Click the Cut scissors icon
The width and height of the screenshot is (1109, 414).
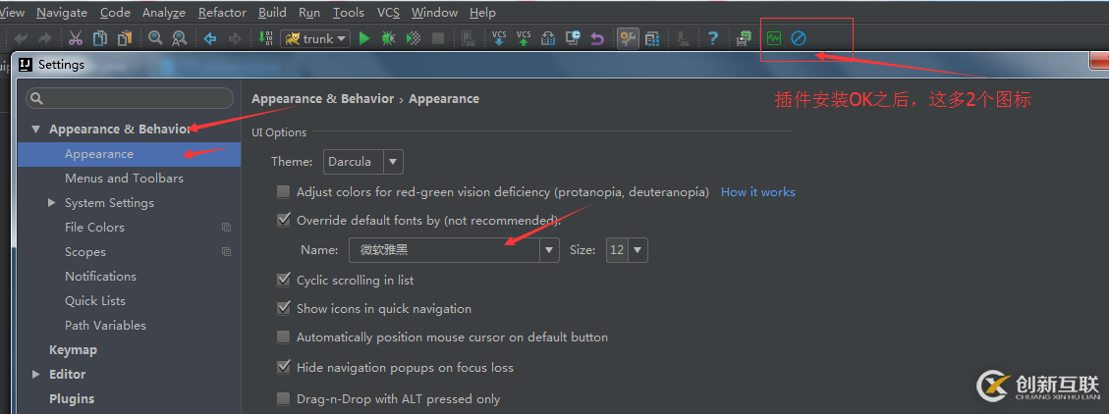[76, 38]
